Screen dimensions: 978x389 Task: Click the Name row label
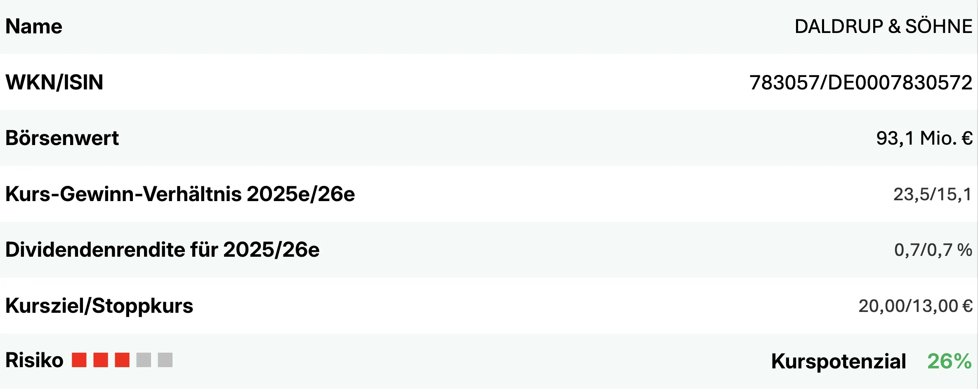[34, 27]
